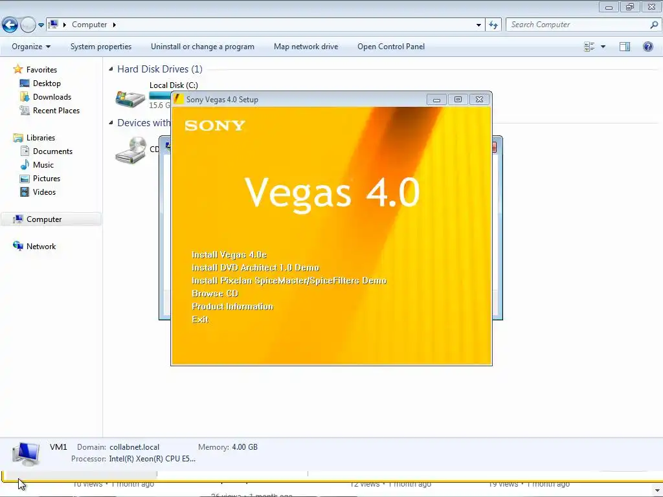Open Explorer help with the question icon
The width and height of the screenshot is (663, 497).
point(647,47)
